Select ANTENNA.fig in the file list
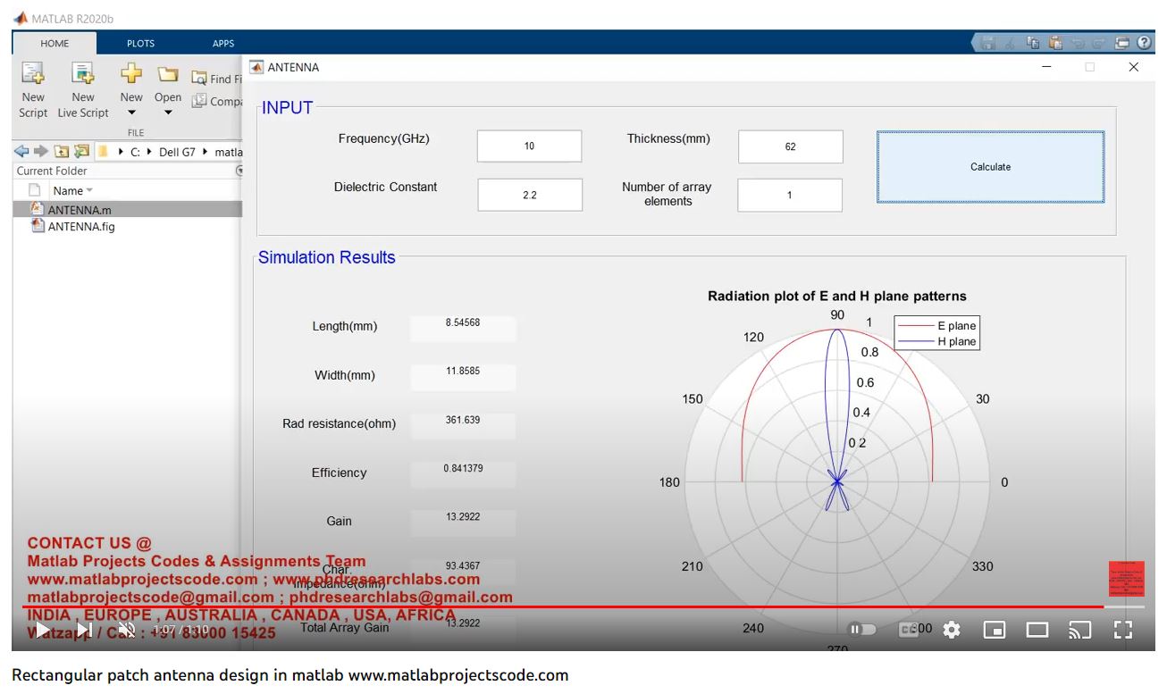This screenshot has width=1167, height=694. pos(80,227)
